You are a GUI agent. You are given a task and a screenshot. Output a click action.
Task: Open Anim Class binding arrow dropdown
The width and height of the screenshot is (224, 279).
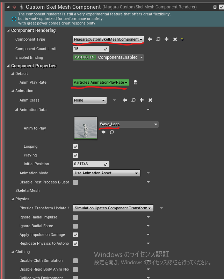tap(115, 100)
